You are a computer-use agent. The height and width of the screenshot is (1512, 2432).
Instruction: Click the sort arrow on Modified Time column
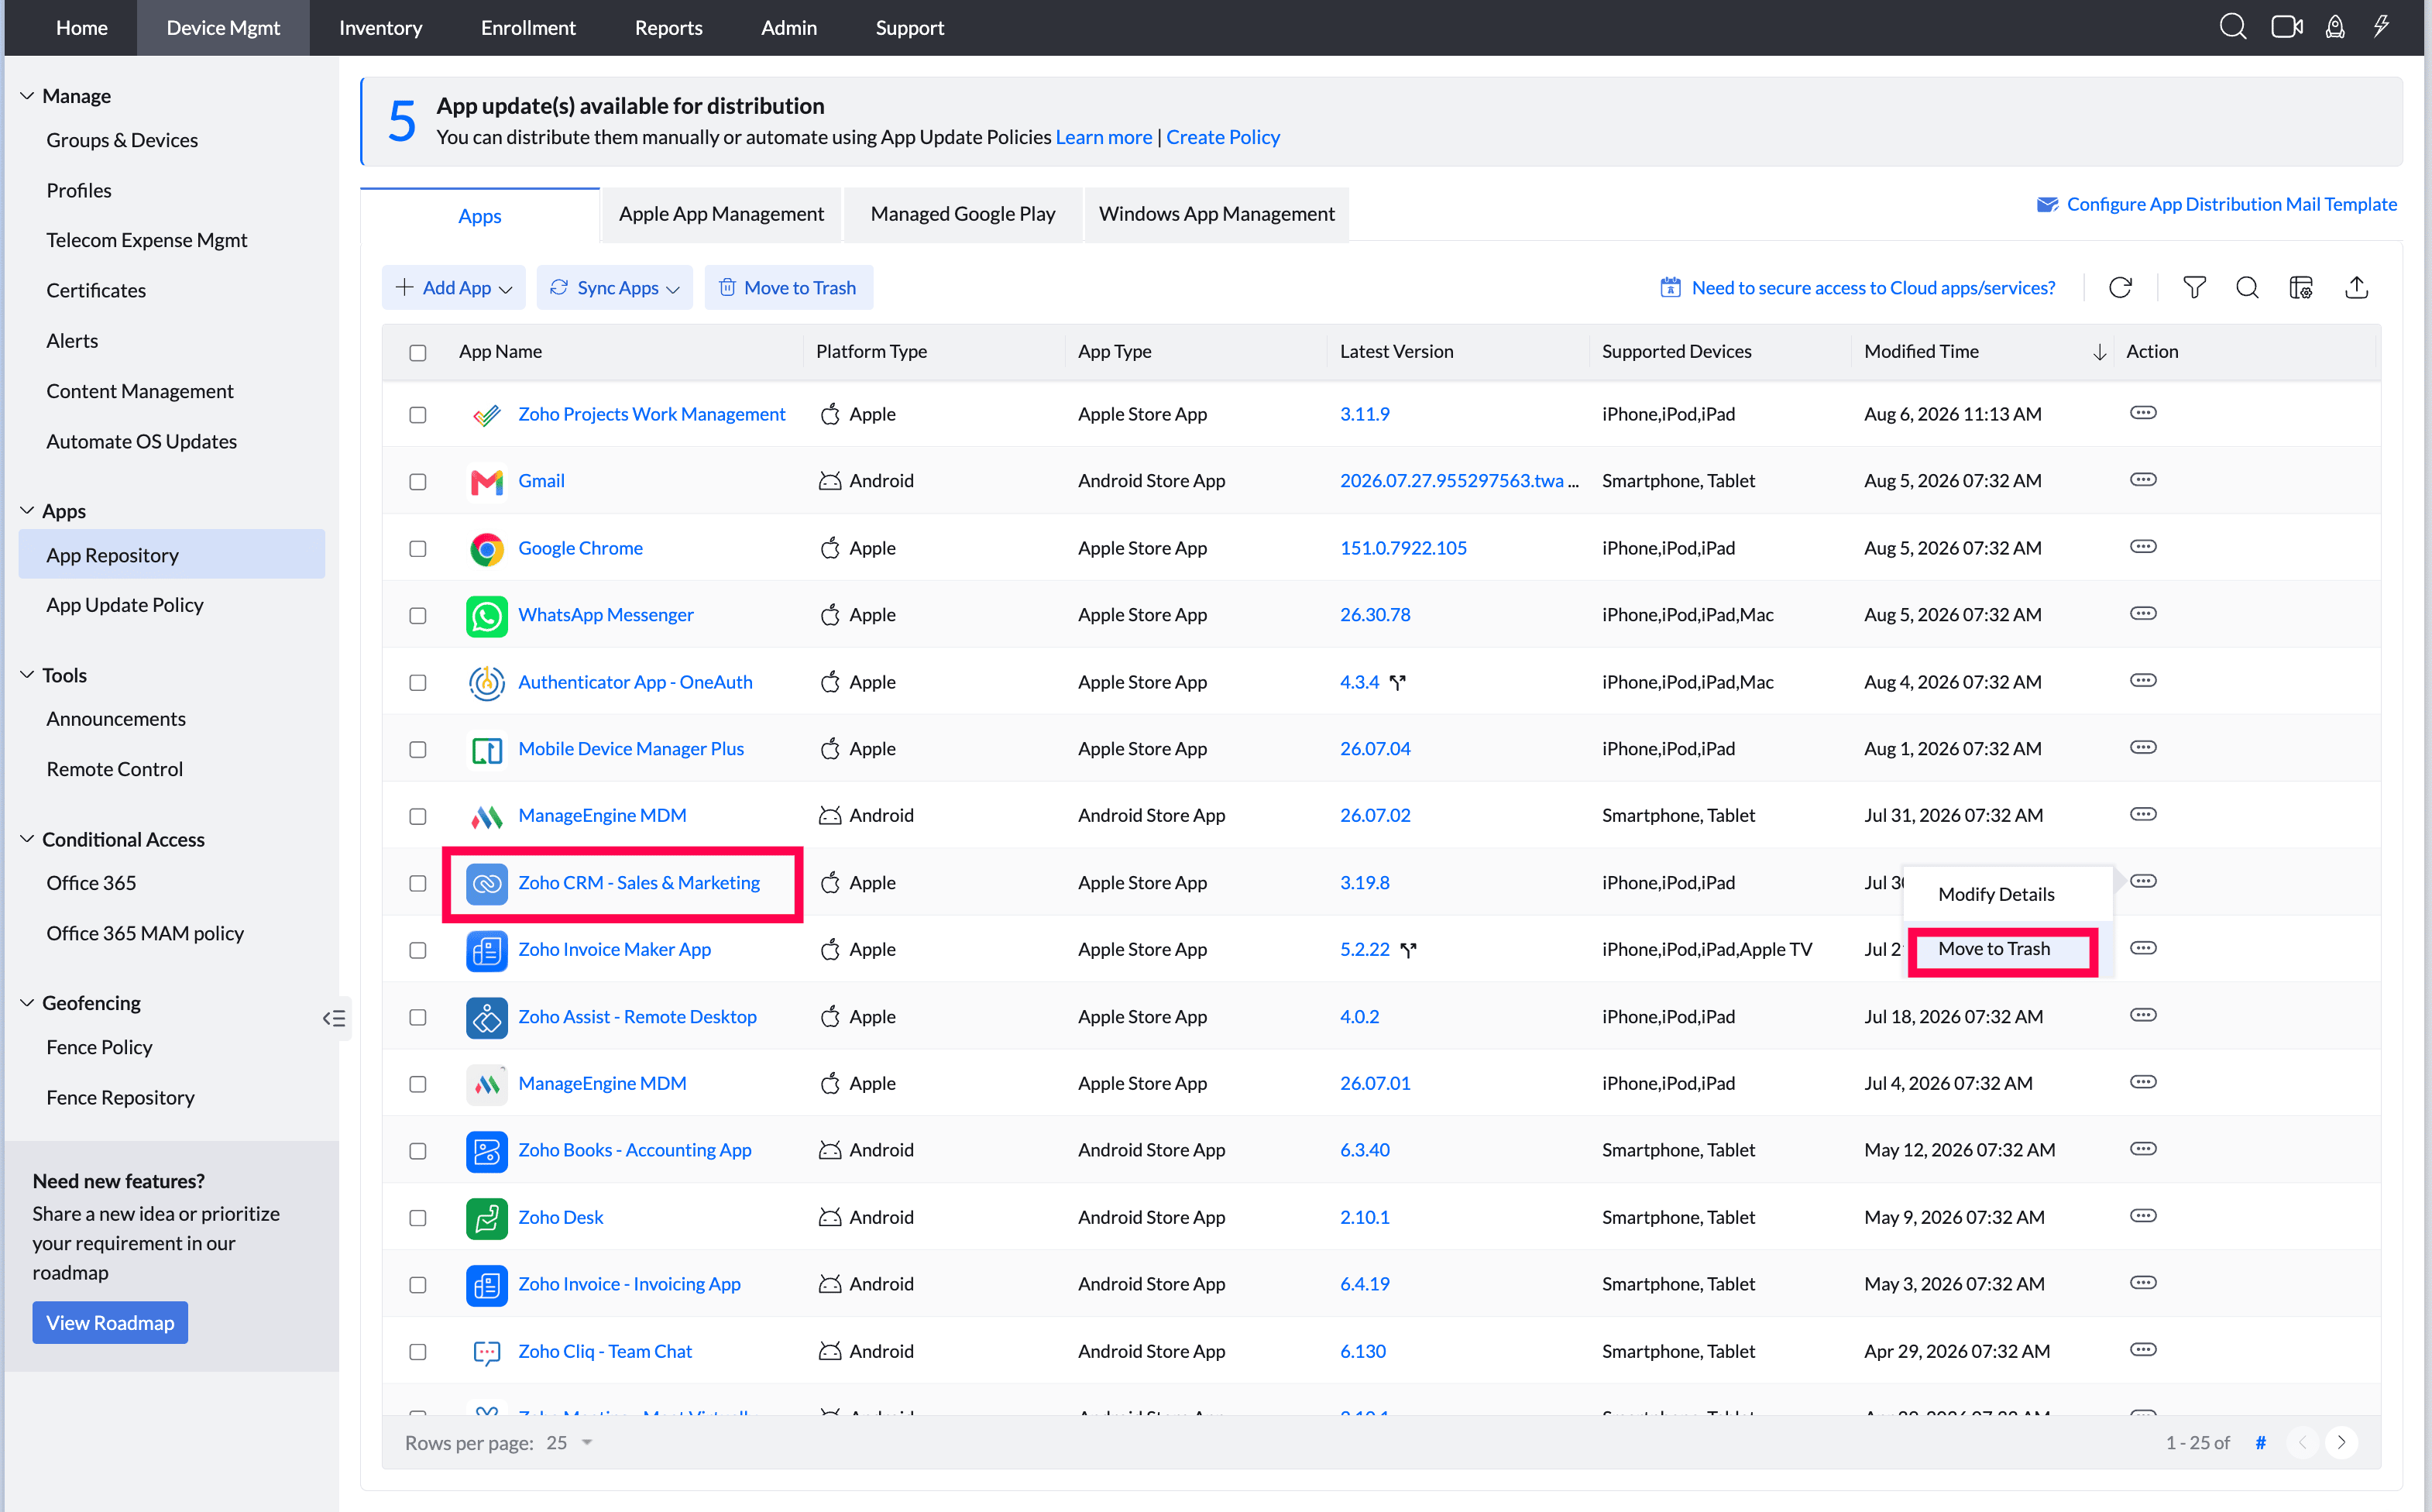2099,352
